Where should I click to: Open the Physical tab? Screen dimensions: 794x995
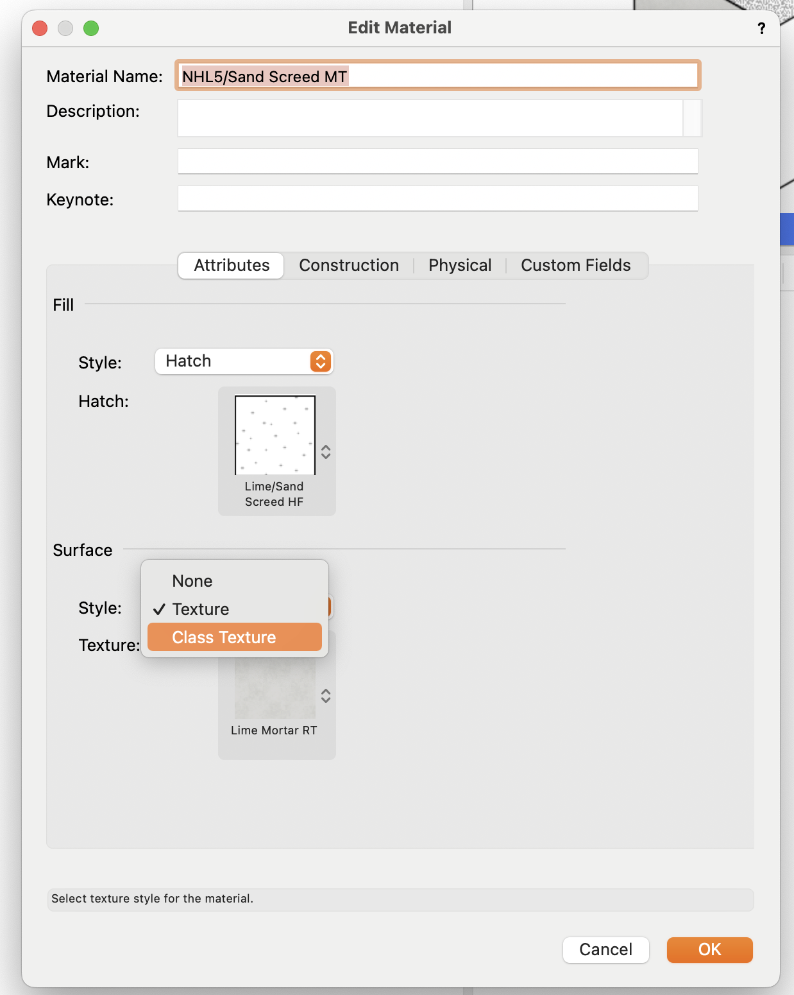(x=460, y=266)
